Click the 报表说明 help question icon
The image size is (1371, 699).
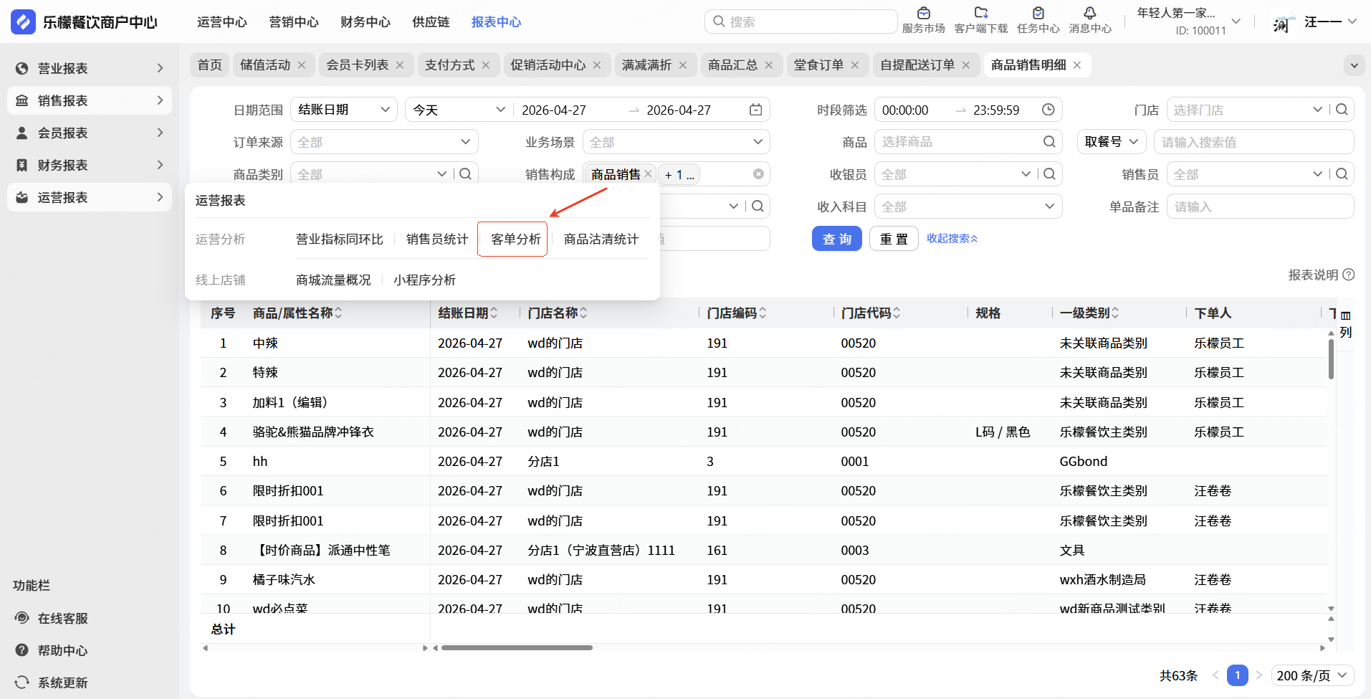pyautogui.click(x=1348, y=275)
